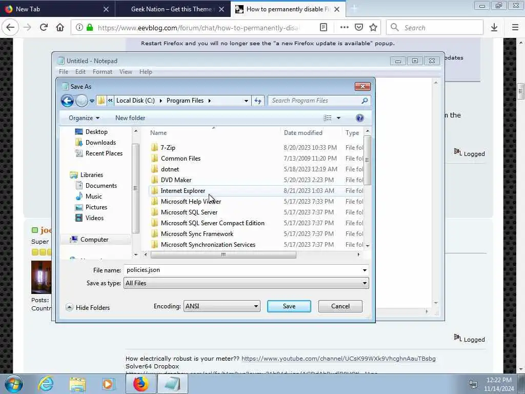This screenshot has height=394, width=525.
Task: Switch to Geek Nation theme tab
Action: (x=172, y=9)
